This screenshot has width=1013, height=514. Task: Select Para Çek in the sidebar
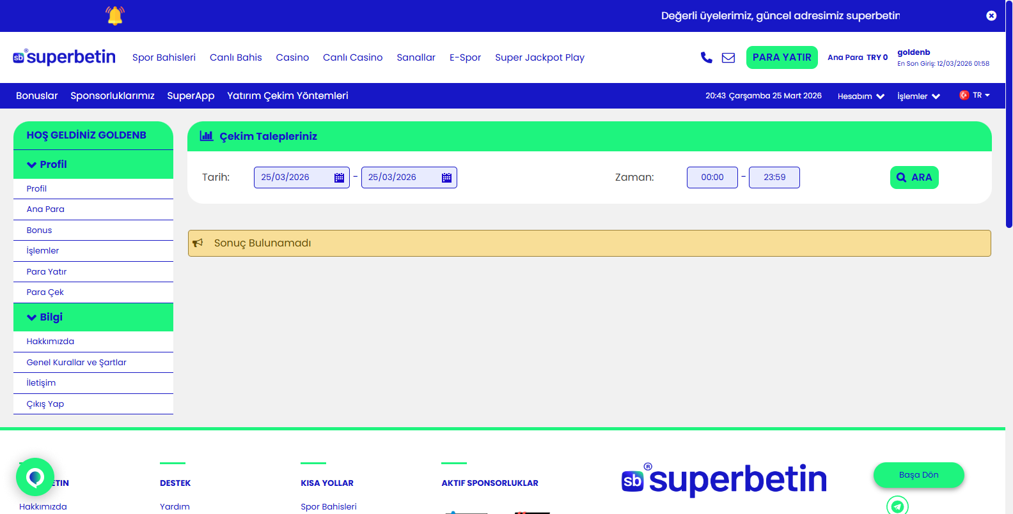point(45,292)
